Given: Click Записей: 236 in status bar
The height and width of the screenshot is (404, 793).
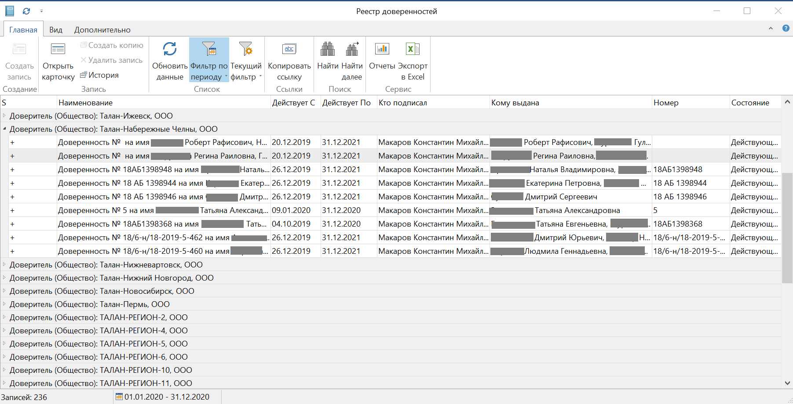Looking at the screenshot, I should pos(24,397).
